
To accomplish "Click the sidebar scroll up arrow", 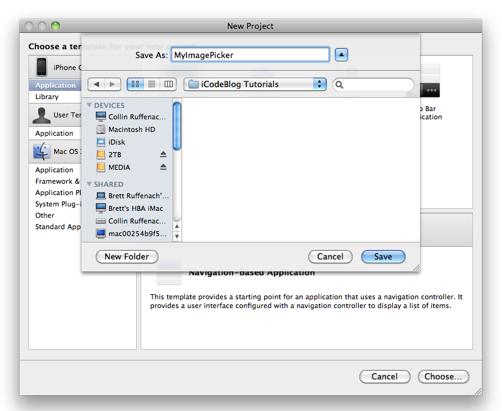I will click(177, 227).
